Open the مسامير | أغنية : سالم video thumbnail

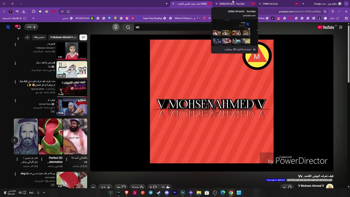click(x=72, y=69)
